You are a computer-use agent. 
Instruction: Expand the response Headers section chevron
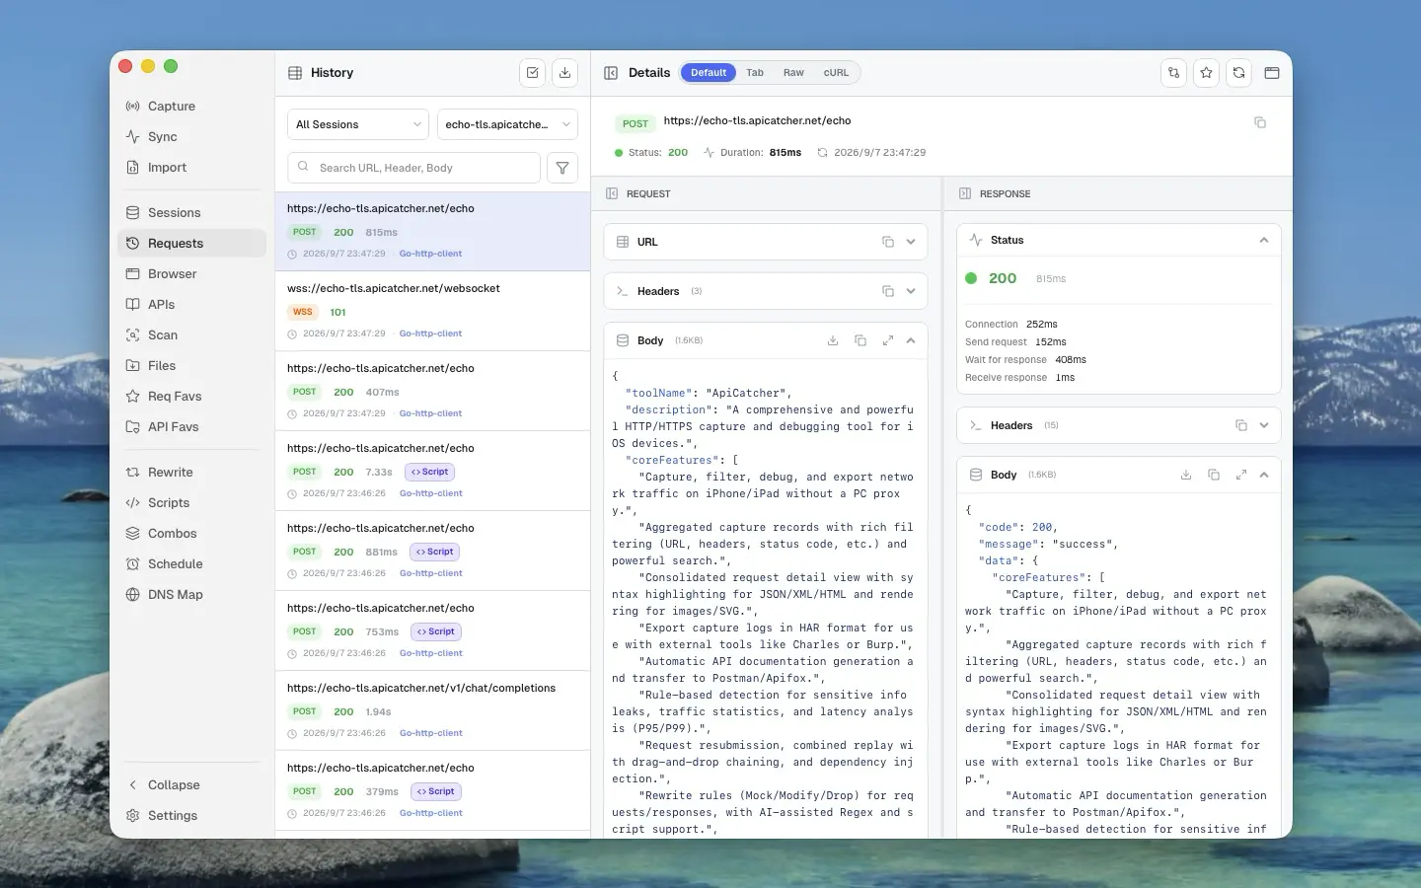tap(1264, 425)
